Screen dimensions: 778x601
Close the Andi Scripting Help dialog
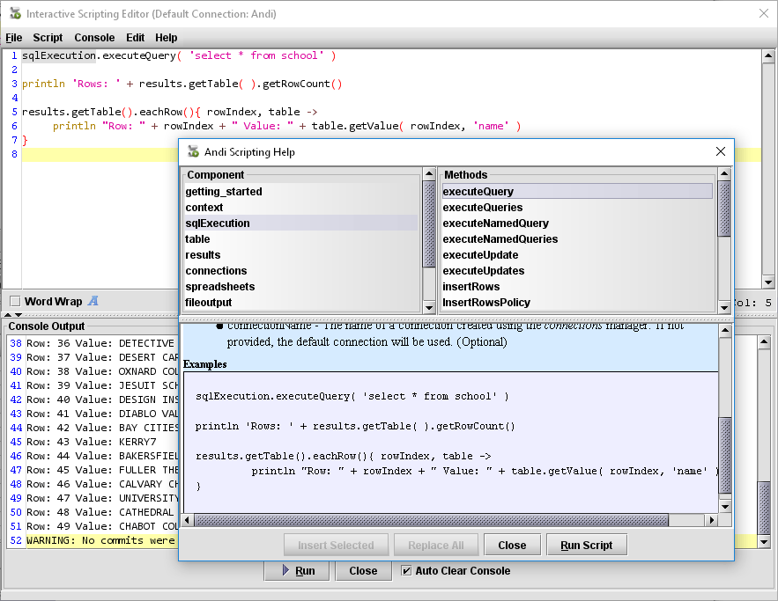click(720, 151)
